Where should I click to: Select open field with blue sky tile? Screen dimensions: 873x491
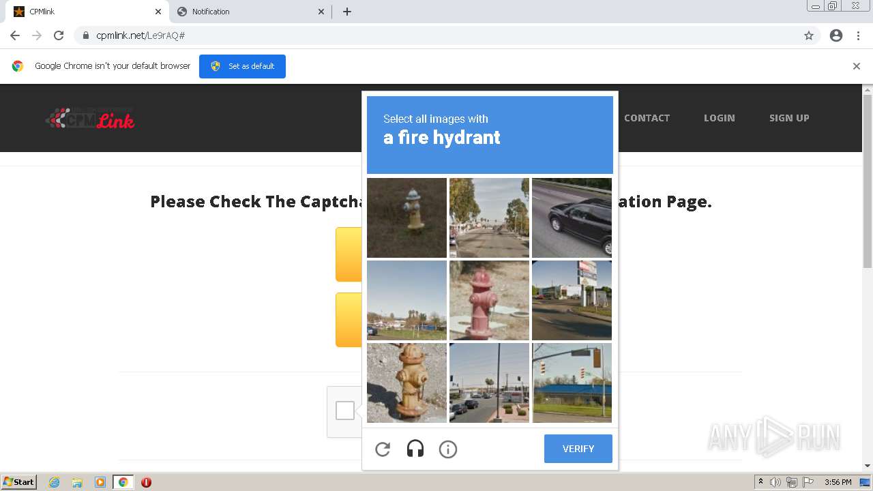click(406, 300)
